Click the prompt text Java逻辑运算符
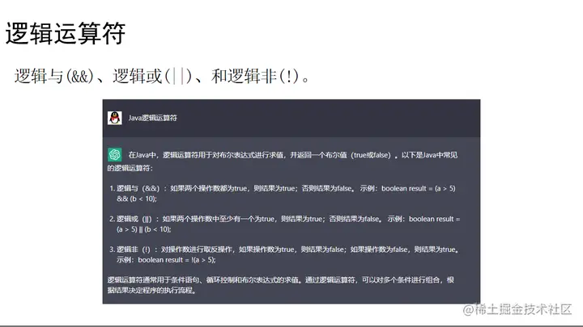The height and width of the screenshot is (327, 583). point(152,118)
